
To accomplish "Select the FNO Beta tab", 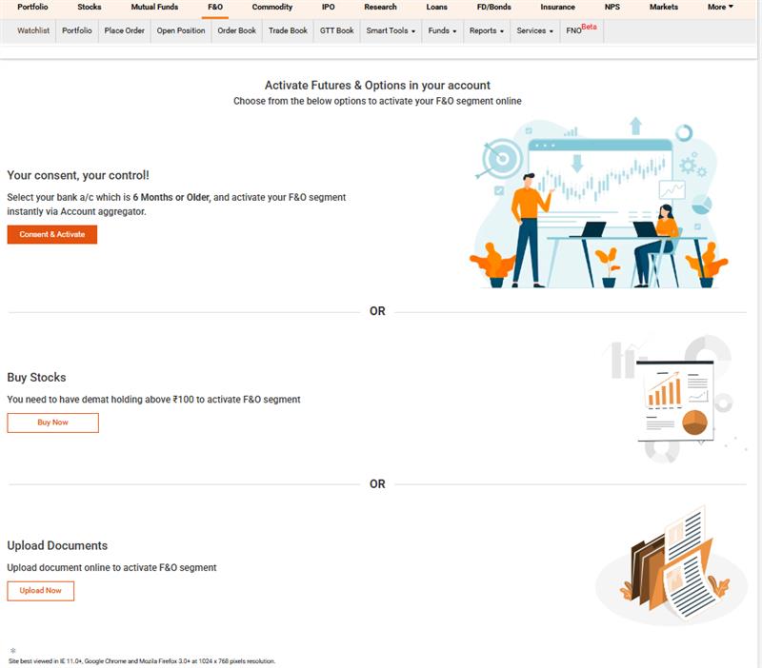I will (x=581, y=30).
